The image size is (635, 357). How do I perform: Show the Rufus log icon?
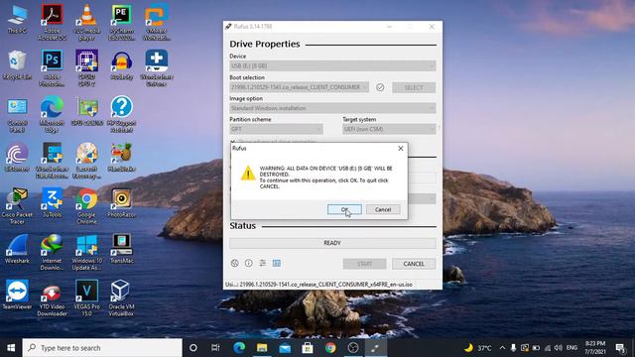(277, 263)
